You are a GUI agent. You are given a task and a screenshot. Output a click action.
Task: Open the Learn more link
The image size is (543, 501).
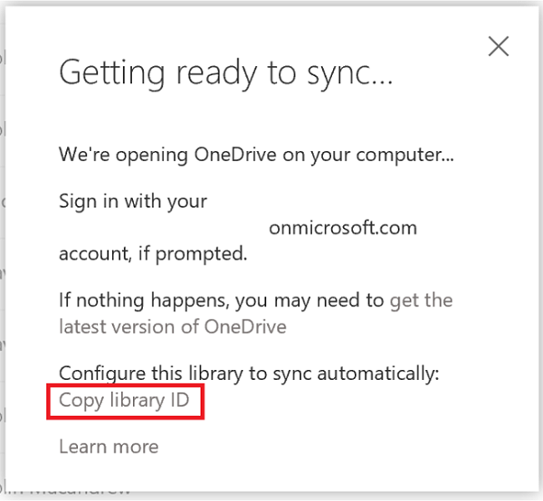click(x=109, y=447)
